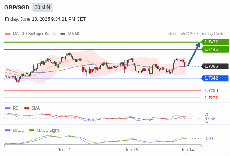Viewport: 230px width, 156px height.
Task: Select the MA 20 + Bollinger Bands swatch
Action: (x=8, y=34)
